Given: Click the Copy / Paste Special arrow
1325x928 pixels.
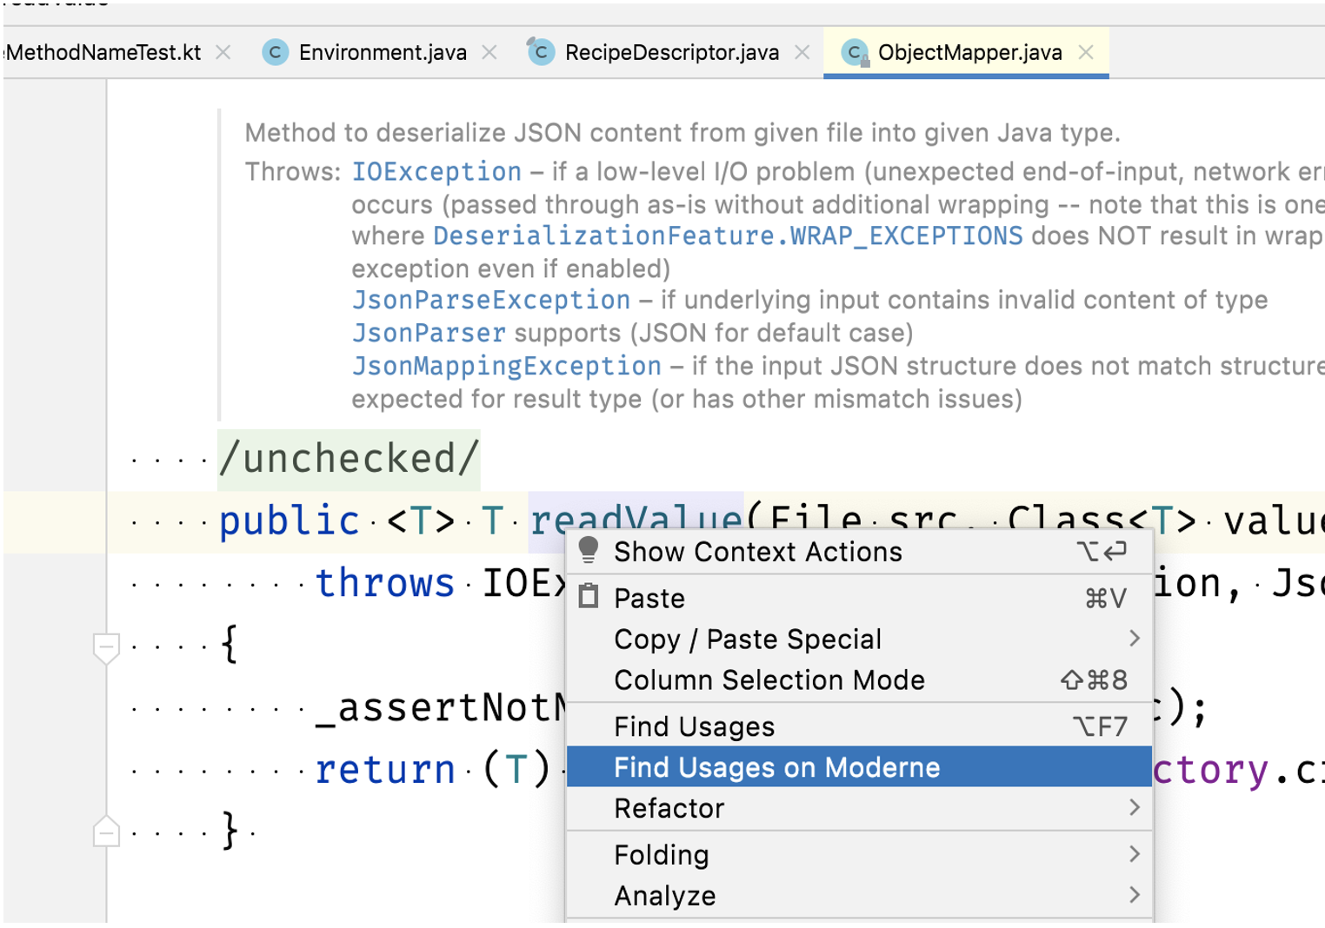Looking at the screenshot, I should pyautogui.click(x=1135, y=639).
